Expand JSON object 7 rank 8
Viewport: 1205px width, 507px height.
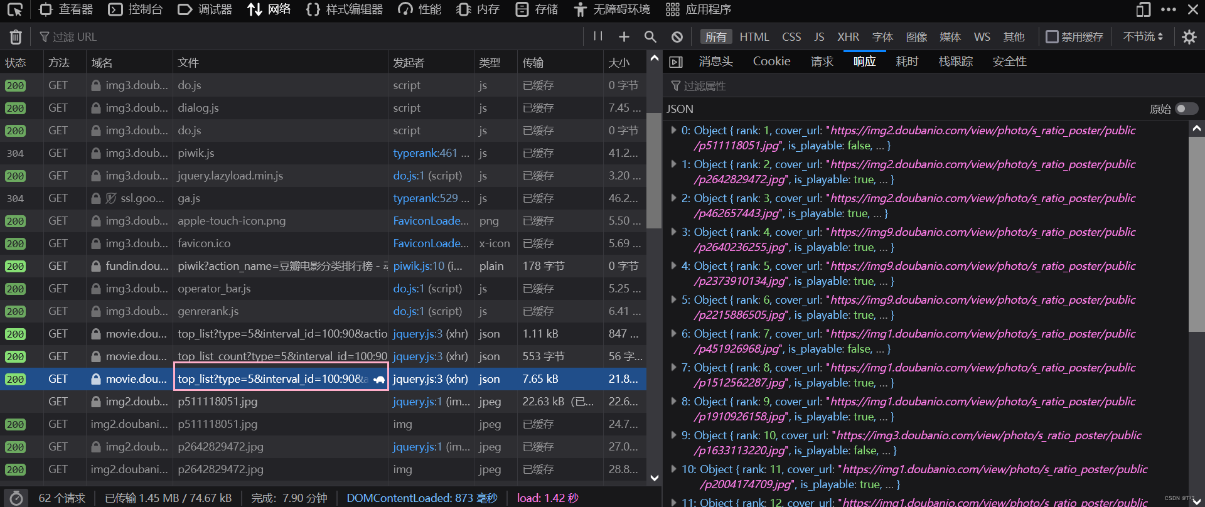pyautogui.click(x=673, y=368)
